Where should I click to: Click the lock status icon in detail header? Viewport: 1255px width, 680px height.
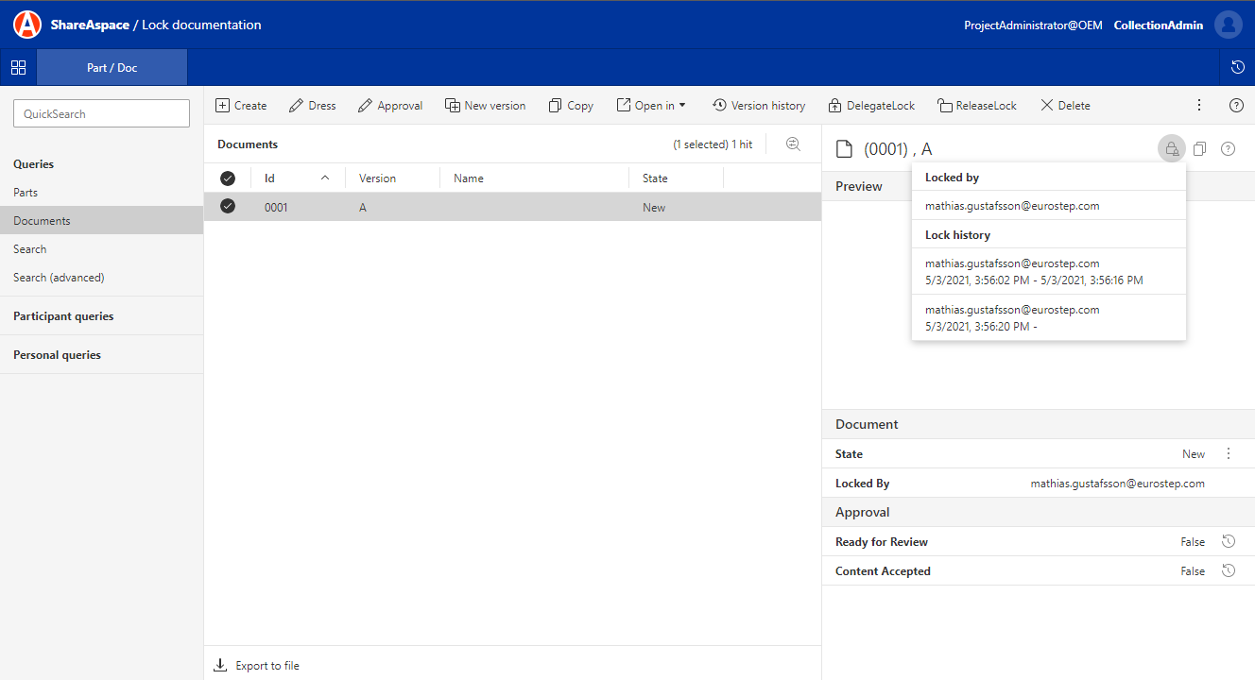tap(1171, 149)
